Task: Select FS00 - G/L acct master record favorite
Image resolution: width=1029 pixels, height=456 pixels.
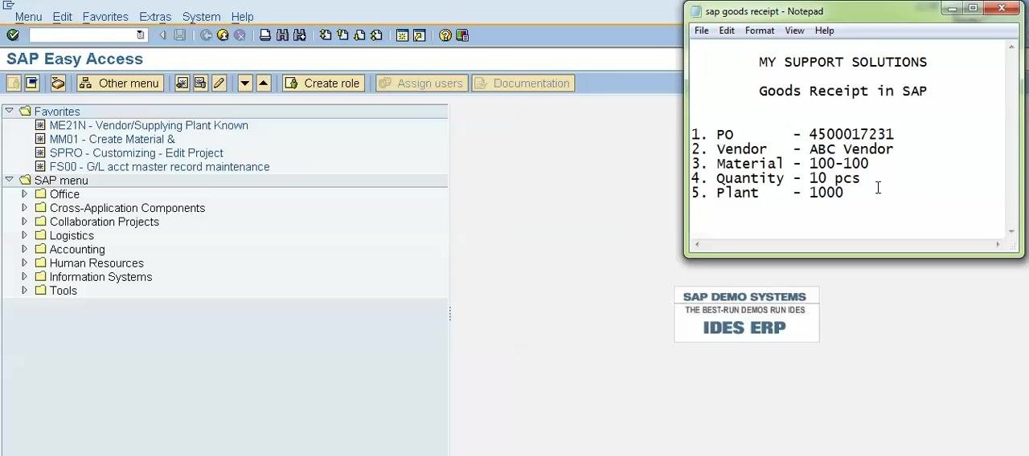Action: tap(159, 166)
